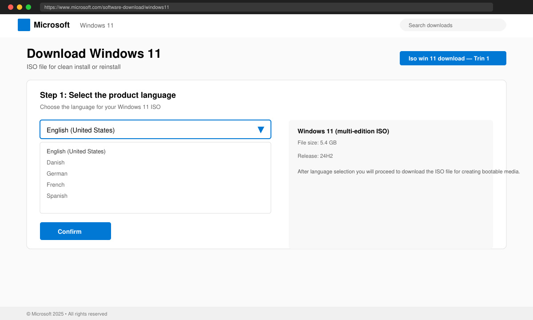Click the Choose the language for your ISO text
Viewport: 533px width, 320px height.
point(100,107)
